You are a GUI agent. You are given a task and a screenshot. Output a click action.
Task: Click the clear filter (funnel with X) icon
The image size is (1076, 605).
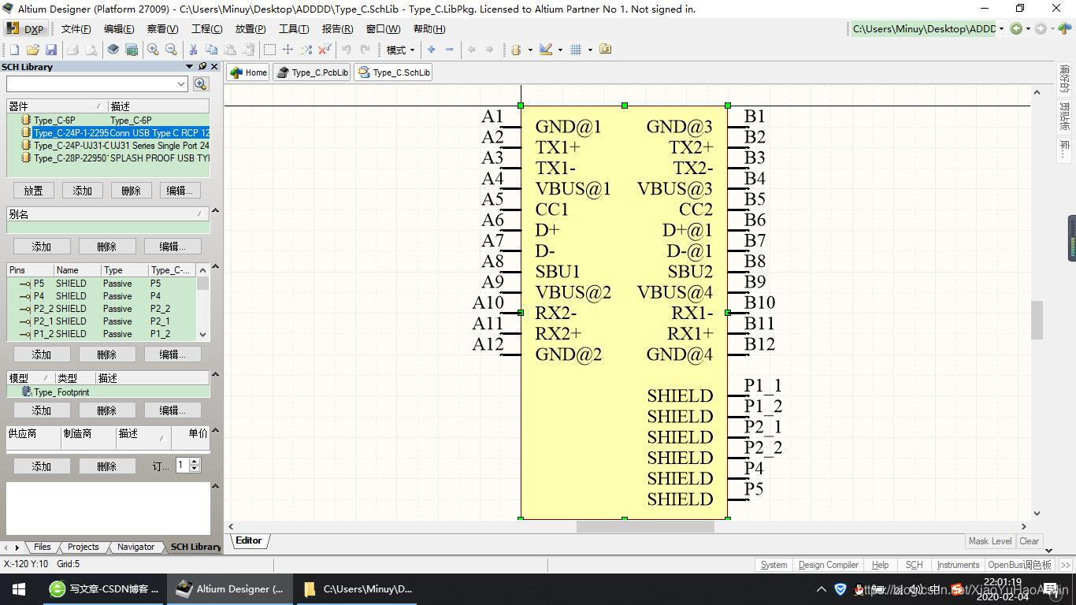pos(324,50)
